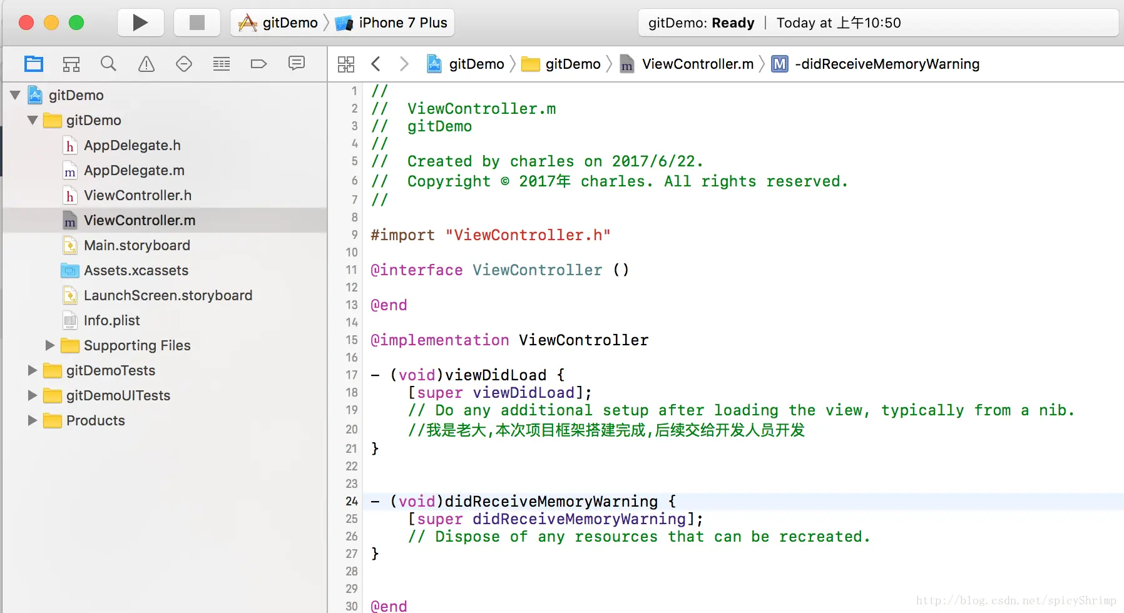Select ViewController.m in the navigator
The width and height of the screenshot is (1124, 613).
click(140, 220)
